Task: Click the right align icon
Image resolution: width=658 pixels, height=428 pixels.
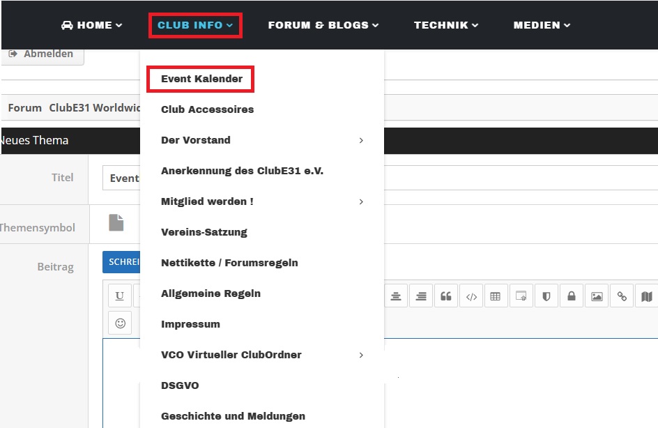Action: 421,296
